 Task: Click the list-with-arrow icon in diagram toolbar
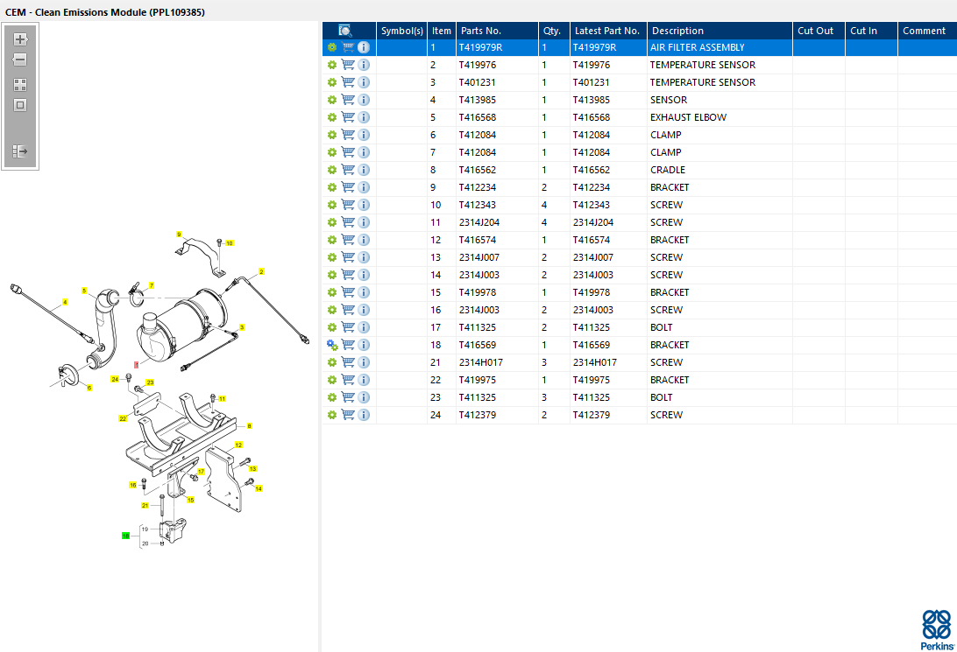[20, 151]
